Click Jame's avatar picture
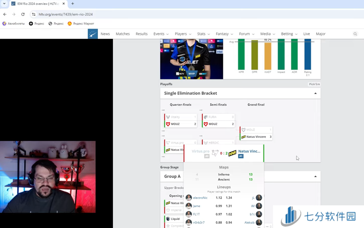364x228 pixels. coord(189,206)
